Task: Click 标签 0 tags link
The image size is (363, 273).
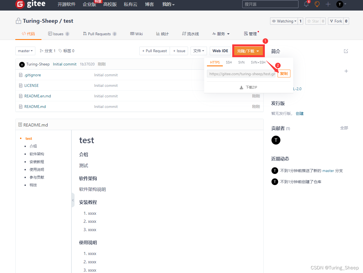Action: [66, 51]
